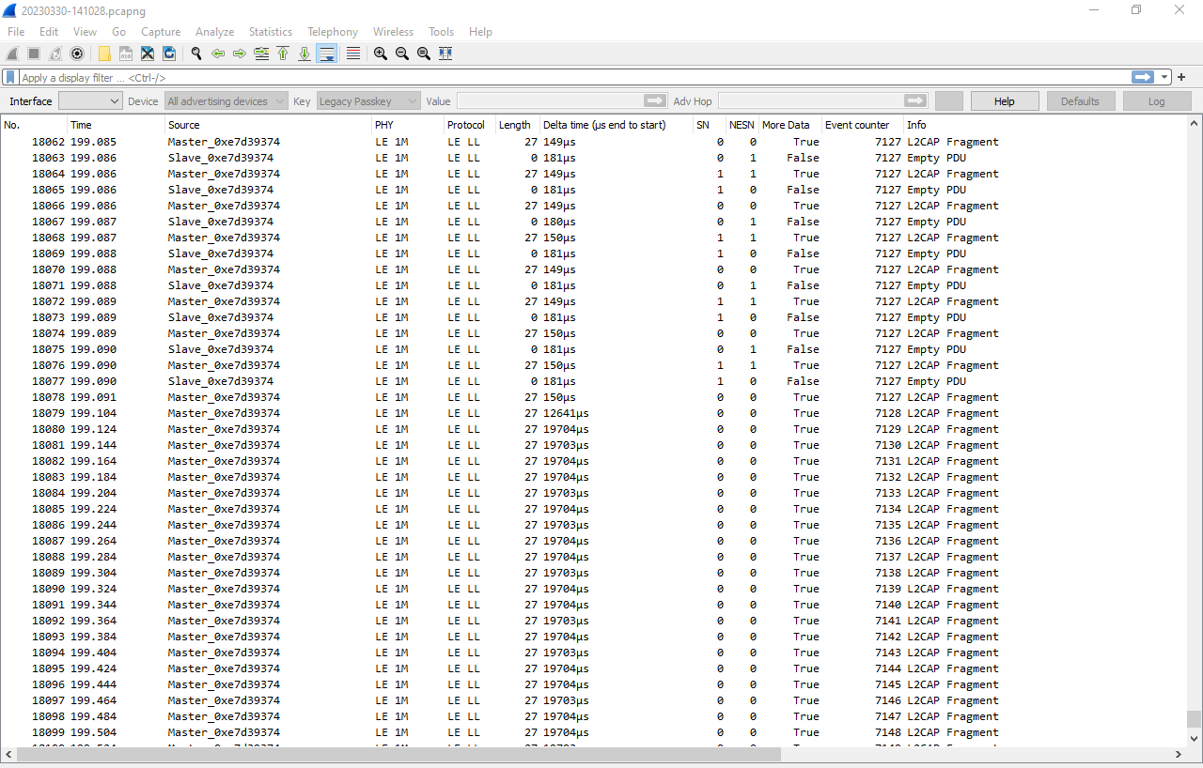Click the Log button
This screenshot has width=1203, height=768.
pos(1156,101)
